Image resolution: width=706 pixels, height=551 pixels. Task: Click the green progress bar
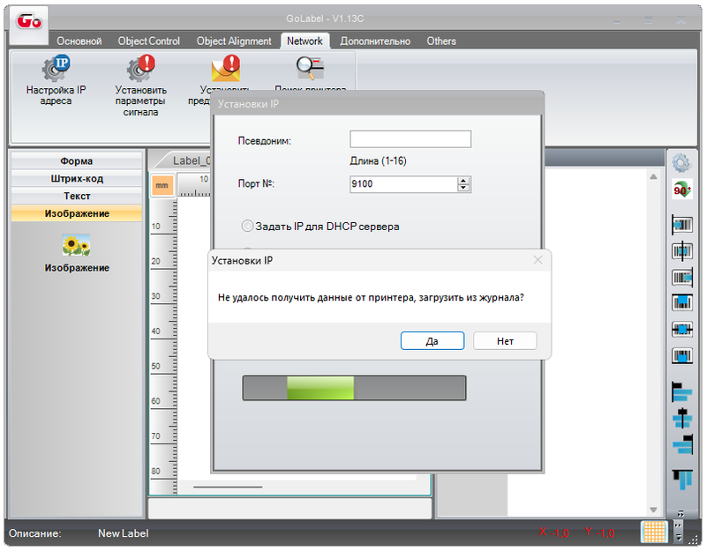pyautogui.click(x=354, y=388)
